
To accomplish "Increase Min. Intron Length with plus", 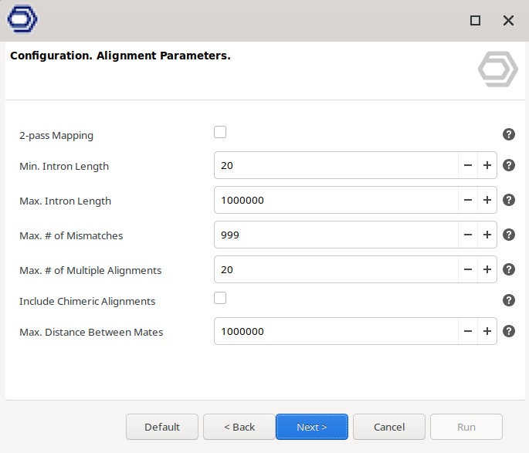I will [x=487, y=165].
